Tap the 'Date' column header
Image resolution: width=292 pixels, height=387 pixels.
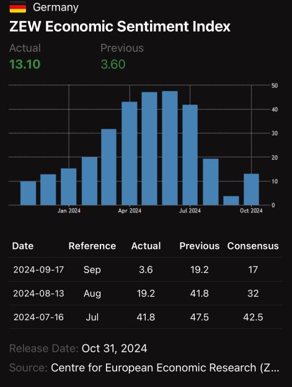(23, 246)
